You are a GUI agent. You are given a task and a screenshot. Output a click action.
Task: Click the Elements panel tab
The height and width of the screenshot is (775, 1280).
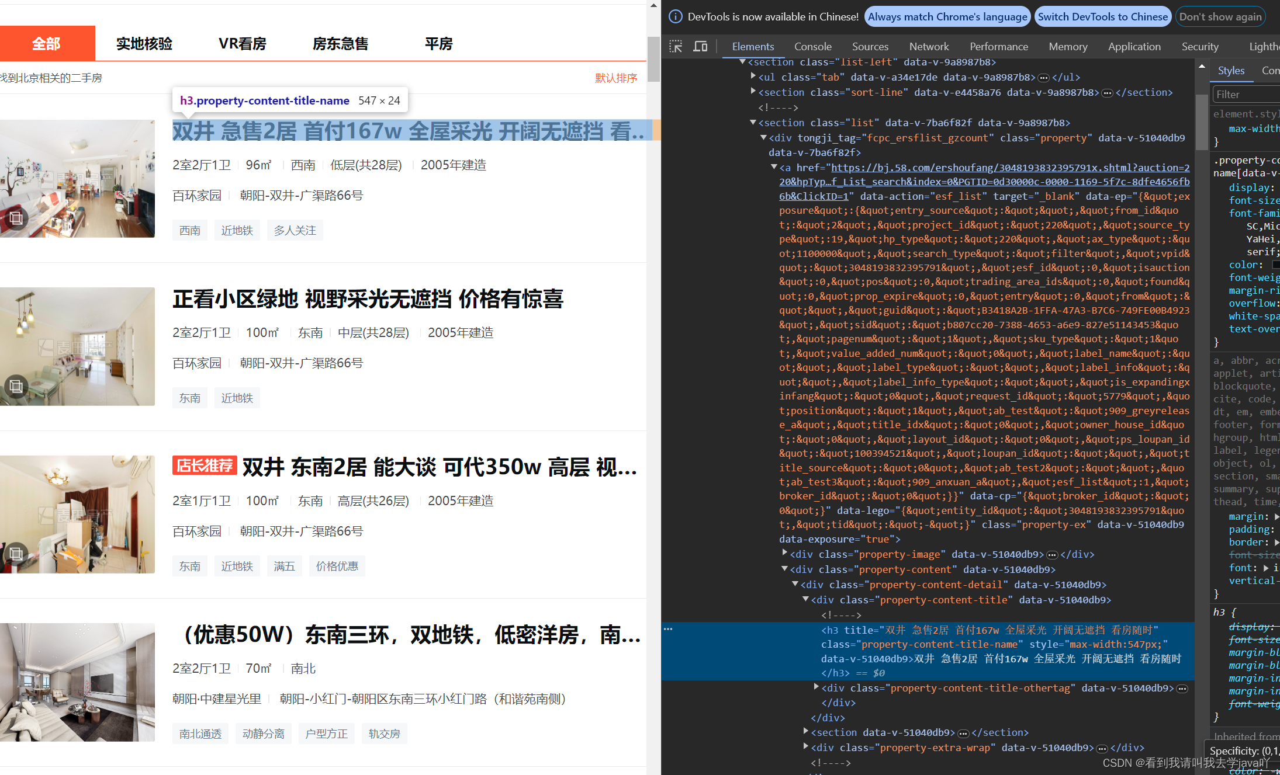(x=752, y=47)
